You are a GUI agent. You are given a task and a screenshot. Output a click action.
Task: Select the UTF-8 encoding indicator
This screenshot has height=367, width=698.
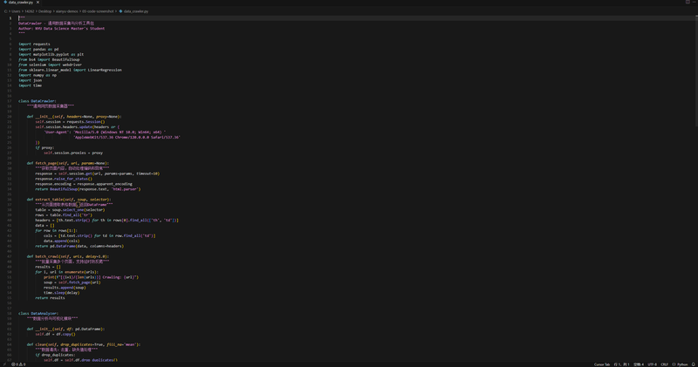click(x=653, y=364)
